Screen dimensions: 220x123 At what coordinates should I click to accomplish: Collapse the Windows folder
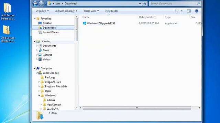click(39, 95)
